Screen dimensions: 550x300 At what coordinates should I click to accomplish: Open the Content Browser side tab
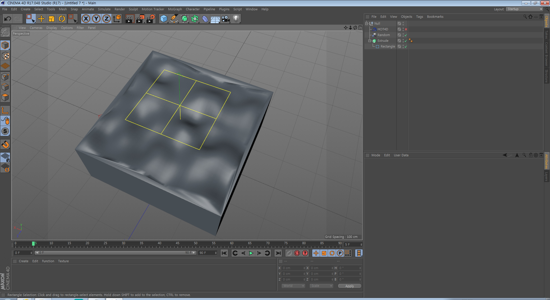pyautogui.click(x=547, y=54)
